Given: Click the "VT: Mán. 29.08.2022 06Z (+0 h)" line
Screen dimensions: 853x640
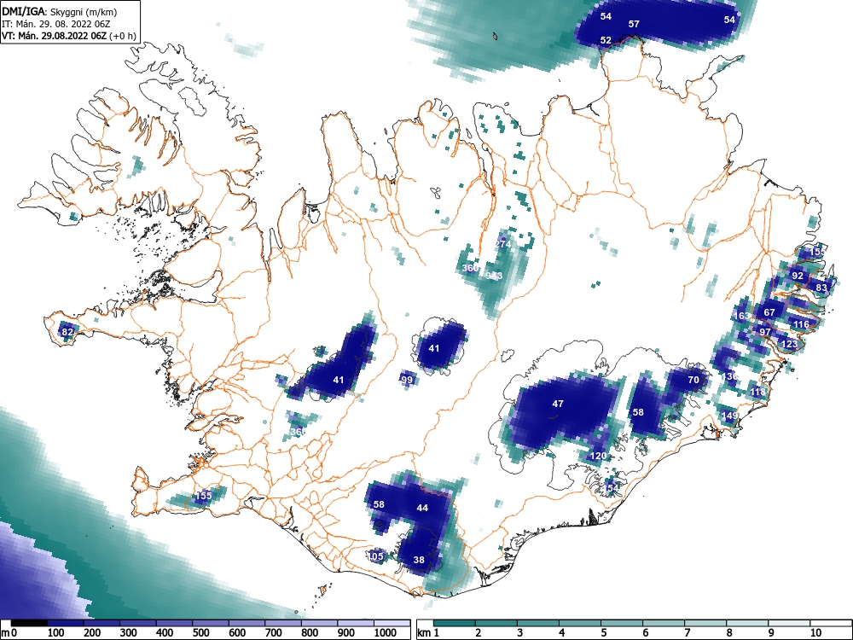Looking at the screenshot, I should pos(68,36).
